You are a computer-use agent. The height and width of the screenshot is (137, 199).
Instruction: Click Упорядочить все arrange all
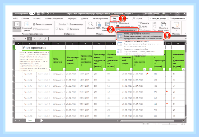click(125, 27)
